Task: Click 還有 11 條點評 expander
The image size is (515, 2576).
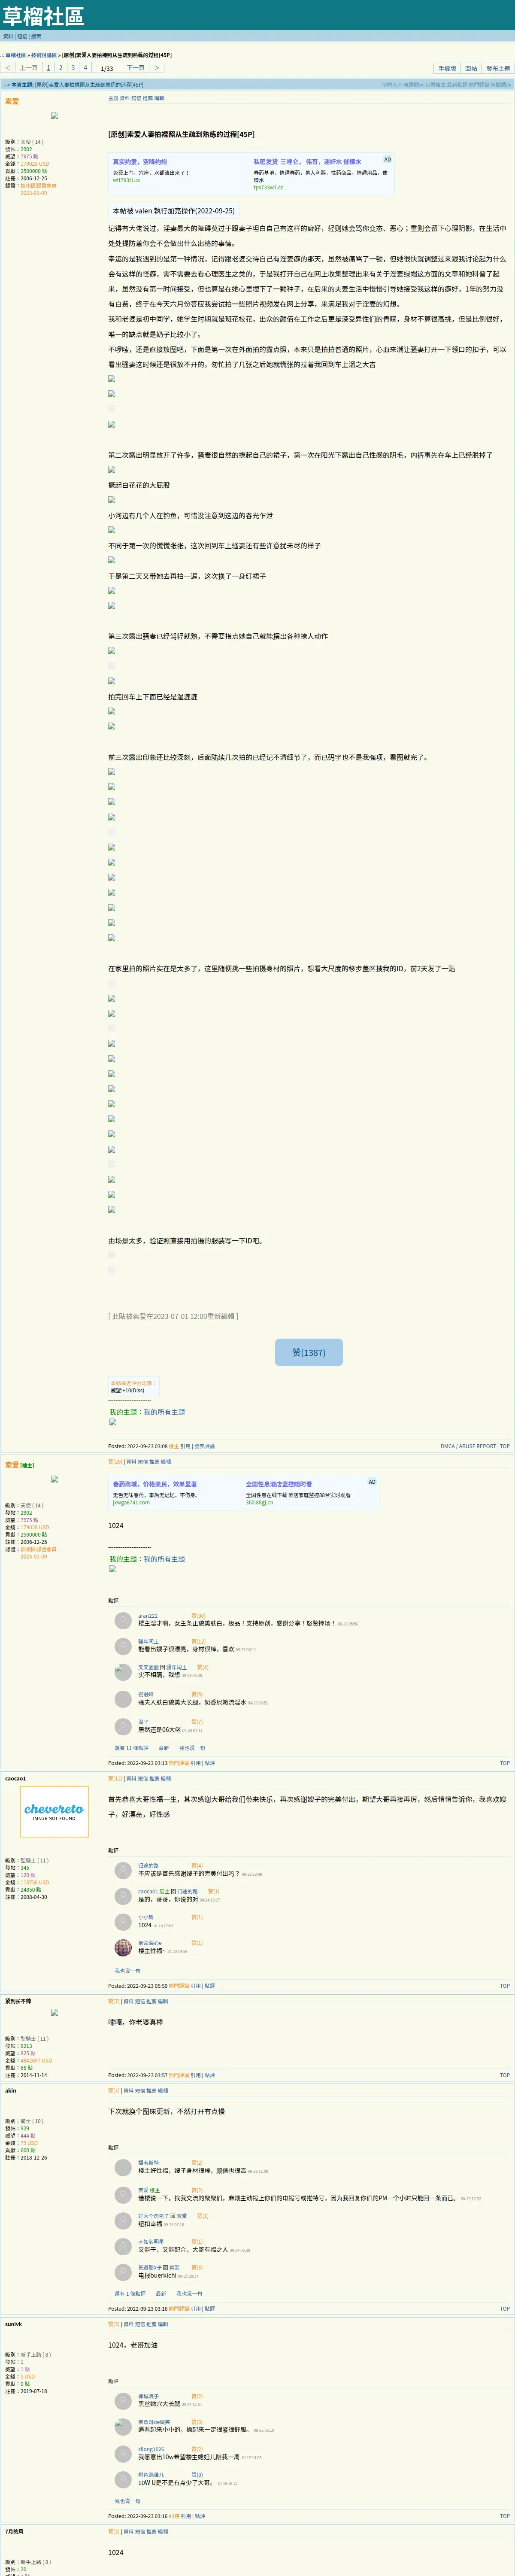Action: [x=131, y=1748]
